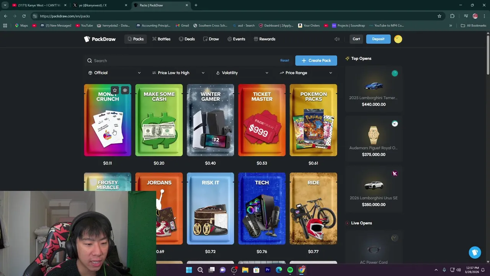Open Chrome media controls icon
This screenshot has width=490, height=276.
(466, 16)
